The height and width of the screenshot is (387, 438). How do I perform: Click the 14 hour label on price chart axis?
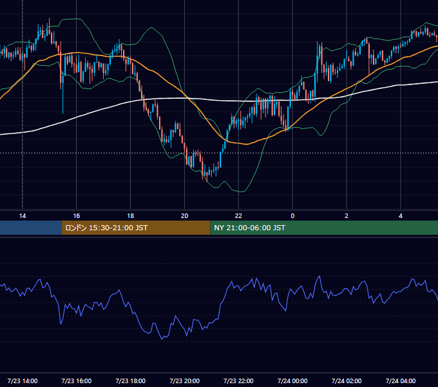tap(23, 216)
